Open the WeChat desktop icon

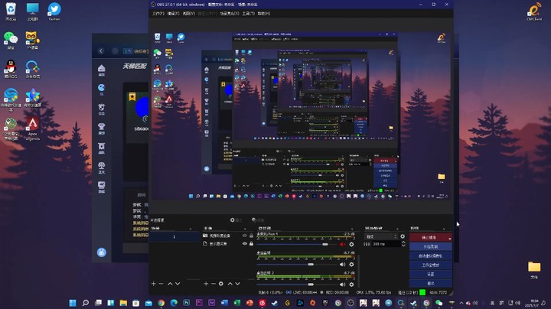[x=11, y=40]
